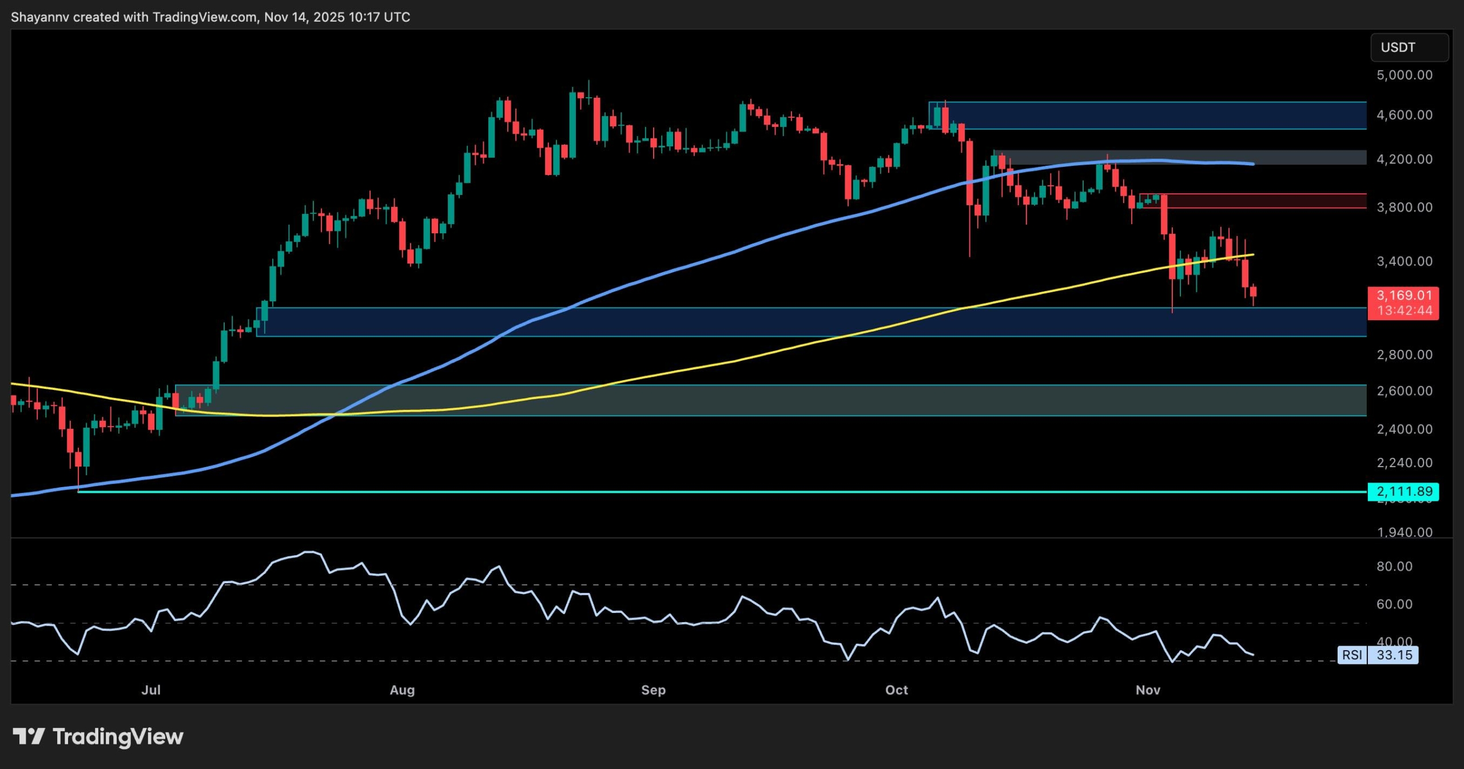Select the Nov label on the time axis

click(1148, 690)
